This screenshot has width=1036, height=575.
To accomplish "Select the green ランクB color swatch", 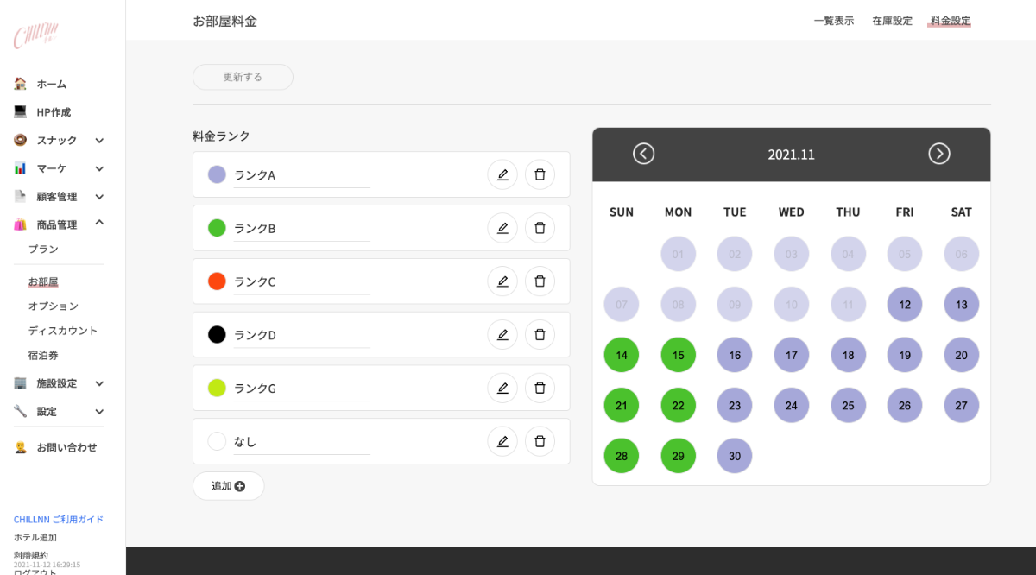I will point(217,228).
